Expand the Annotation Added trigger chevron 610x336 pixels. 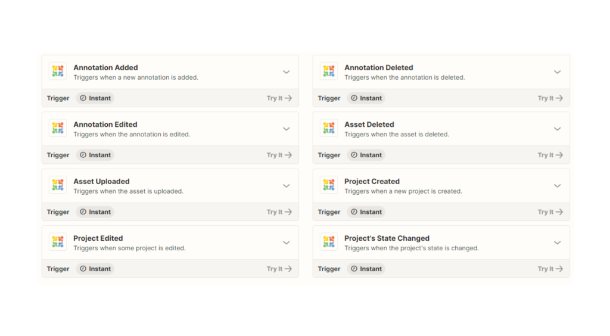coord(287,72)
